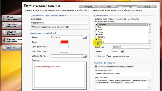The height and width of the screenshot is (91, 162).
Task: Open the font browse button next to Tahoma, 8
Action: pos(85,37)
